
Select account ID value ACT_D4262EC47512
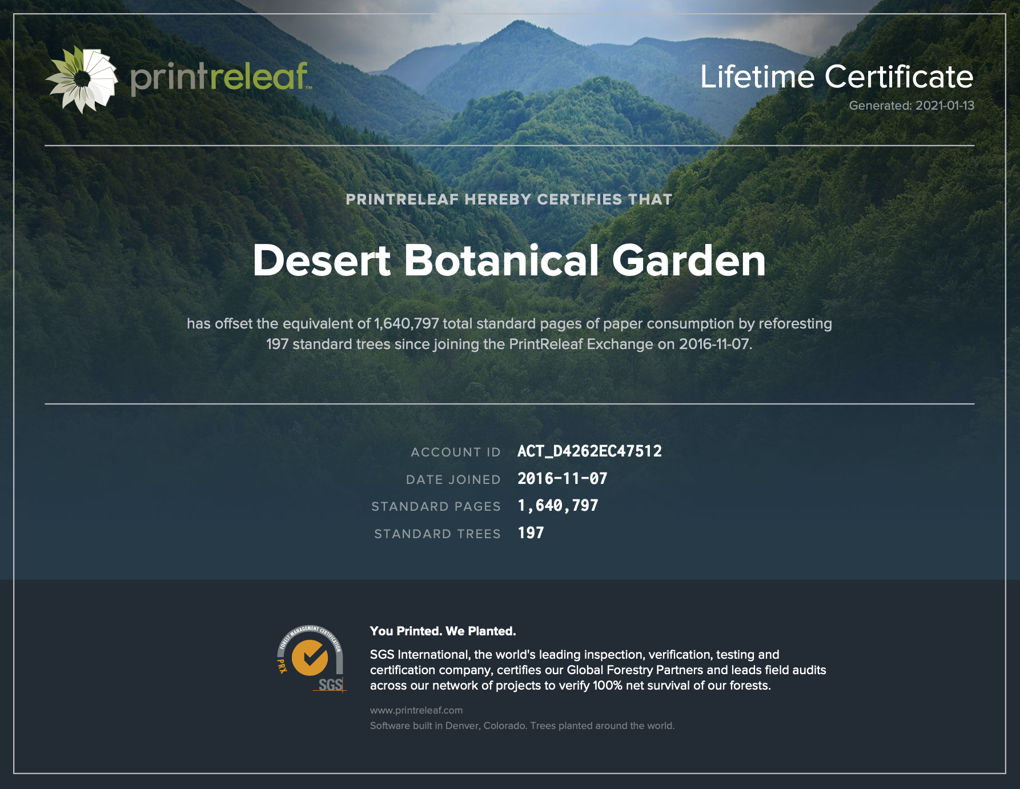pyautogui.click(x=589, y=451)
